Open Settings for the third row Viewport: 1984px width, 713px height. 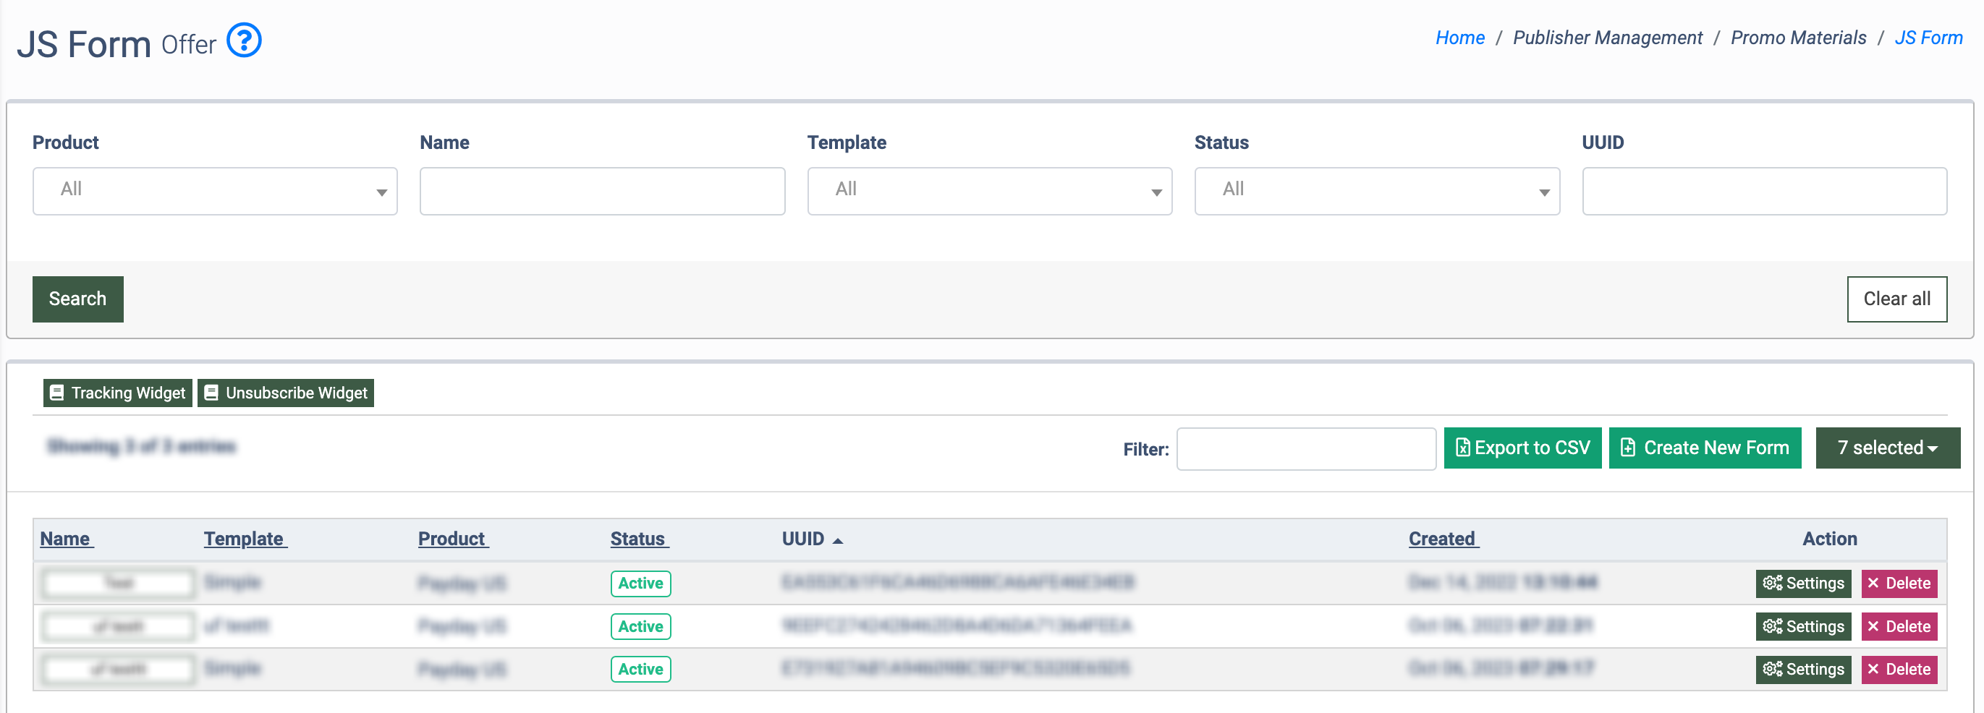click(1802, 669)
